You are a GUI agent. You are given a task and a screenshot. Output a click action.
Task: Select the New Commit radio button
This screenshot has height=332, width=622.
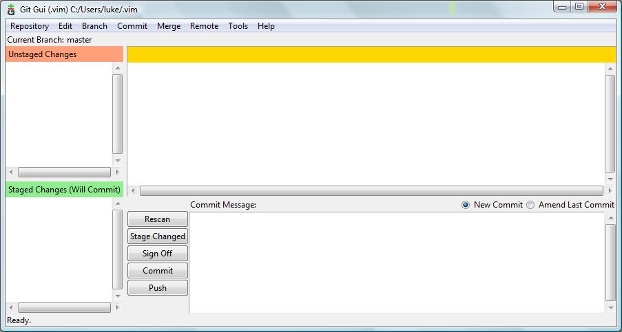tap(466, 205)
